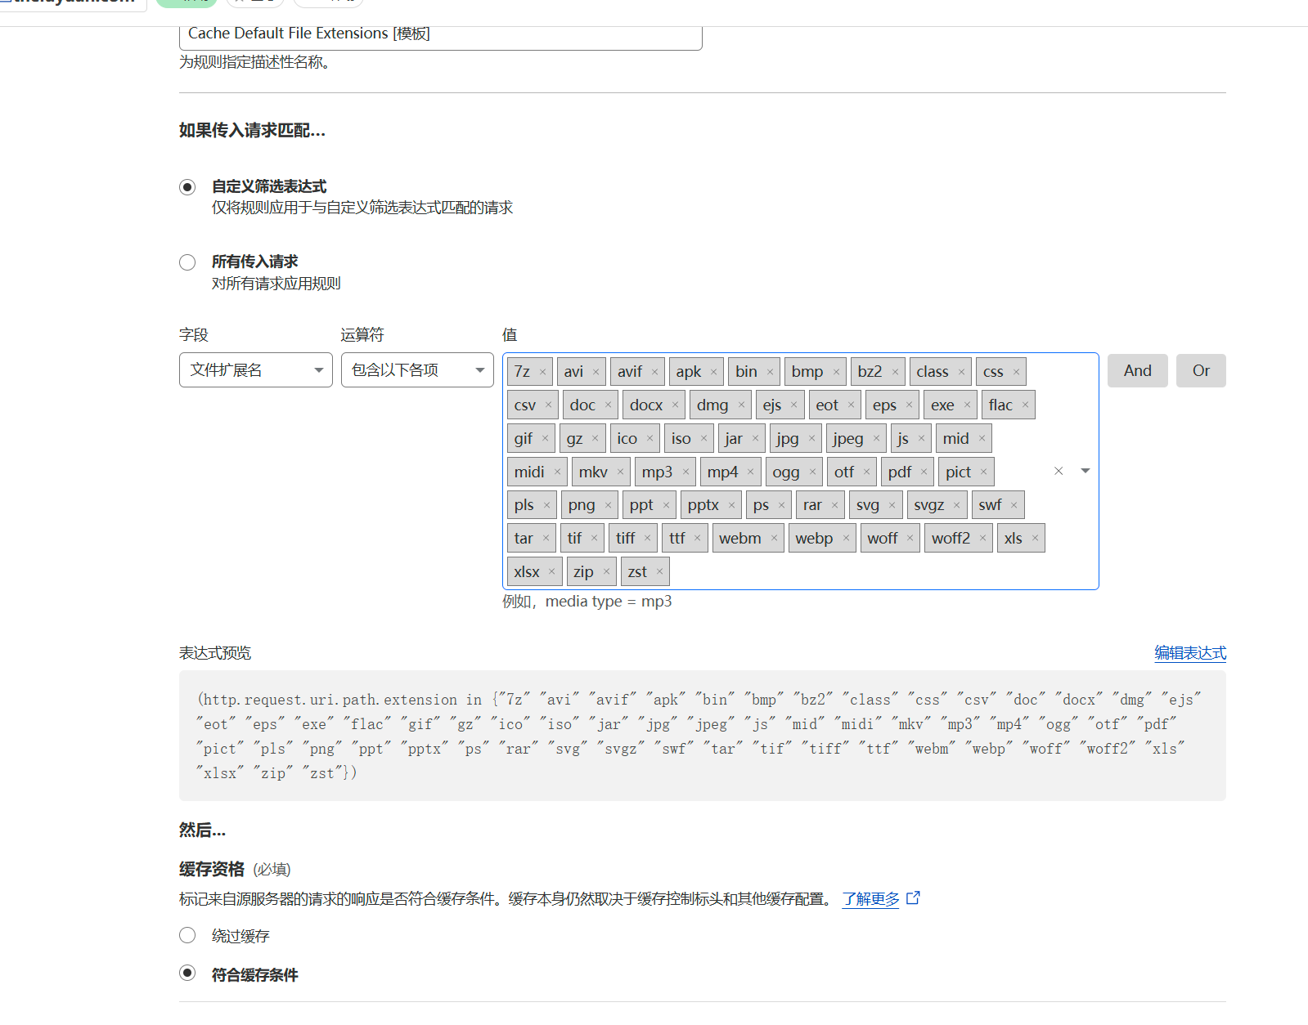This screenshot has width=1308, height=1025.
Task: Delete the woff2 extension tag
Action: pyautogui.click(x=982, y=538)
